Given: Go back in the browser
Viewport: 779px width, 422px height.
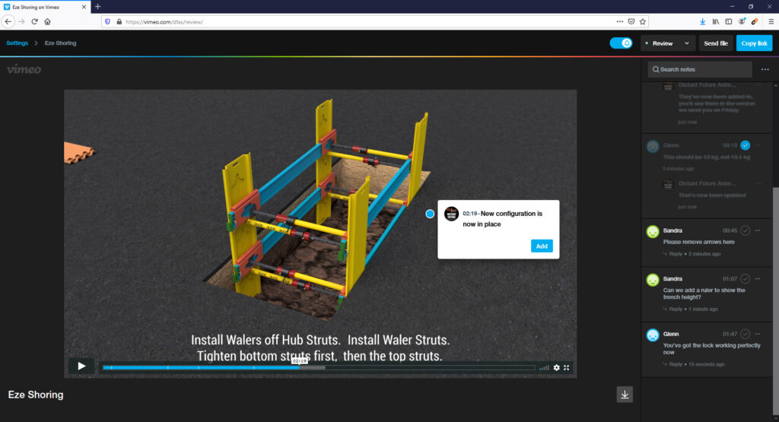Looking at the screenshot, I should click(x=8, y=21).
